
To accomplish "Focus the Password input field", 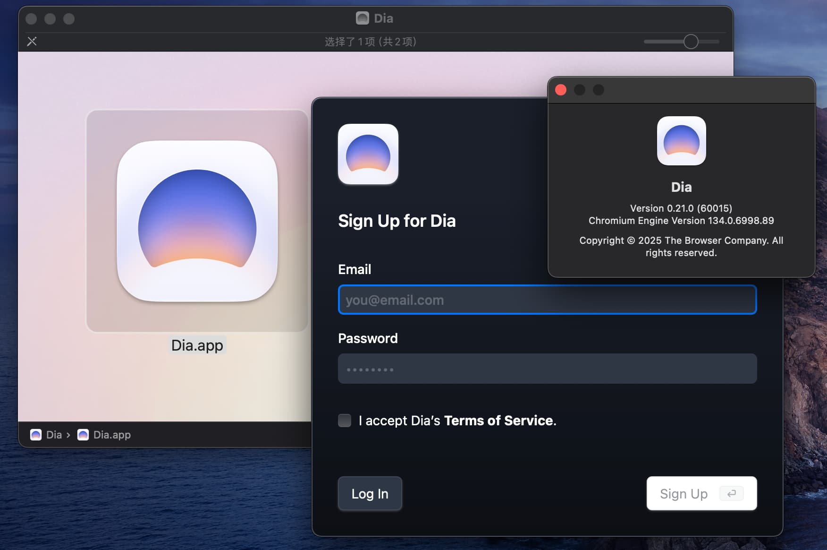I will coord(548,369).
